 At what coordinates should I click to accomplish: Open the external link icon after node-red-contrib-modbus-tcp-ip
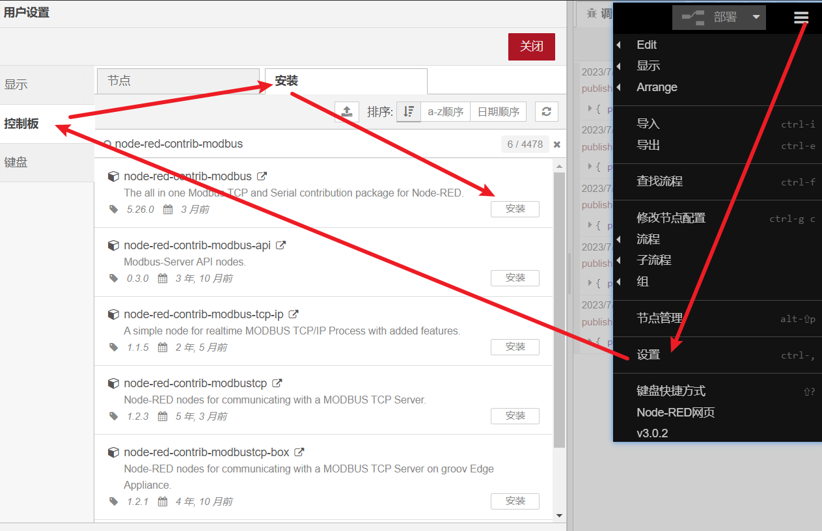pos(294,314)
